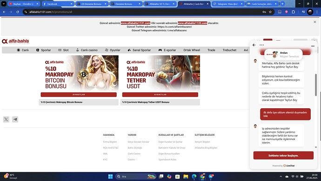Screen dimensions: 321x181
Task: Open the www.alfabahis1132.com link
Action: 192,23
